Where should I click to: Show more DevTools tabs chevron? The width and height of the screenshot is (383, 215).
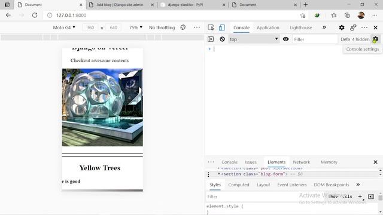pos(324,27)
